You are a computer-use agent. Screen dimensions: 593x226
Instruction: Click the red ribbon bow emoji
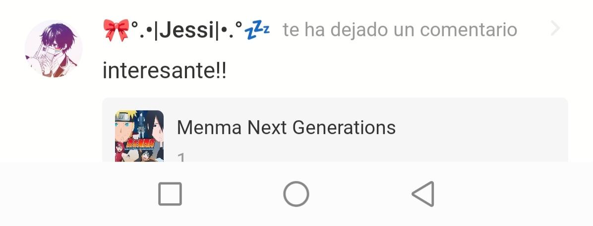[116, 30]
